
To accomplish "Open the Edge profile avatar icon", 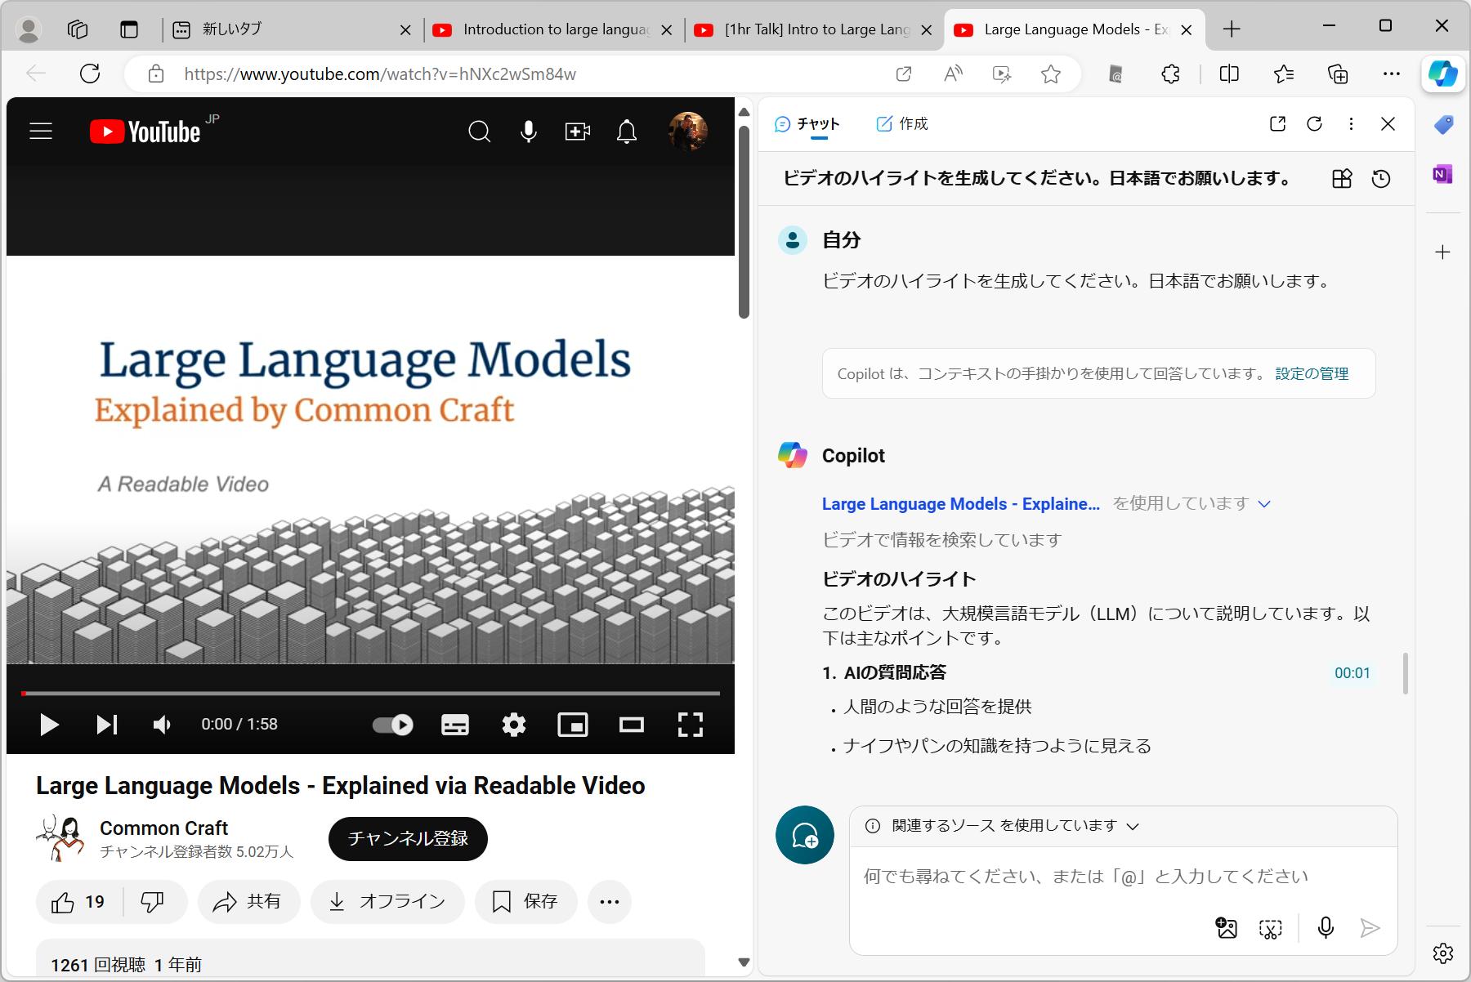I will pos(29,29).
